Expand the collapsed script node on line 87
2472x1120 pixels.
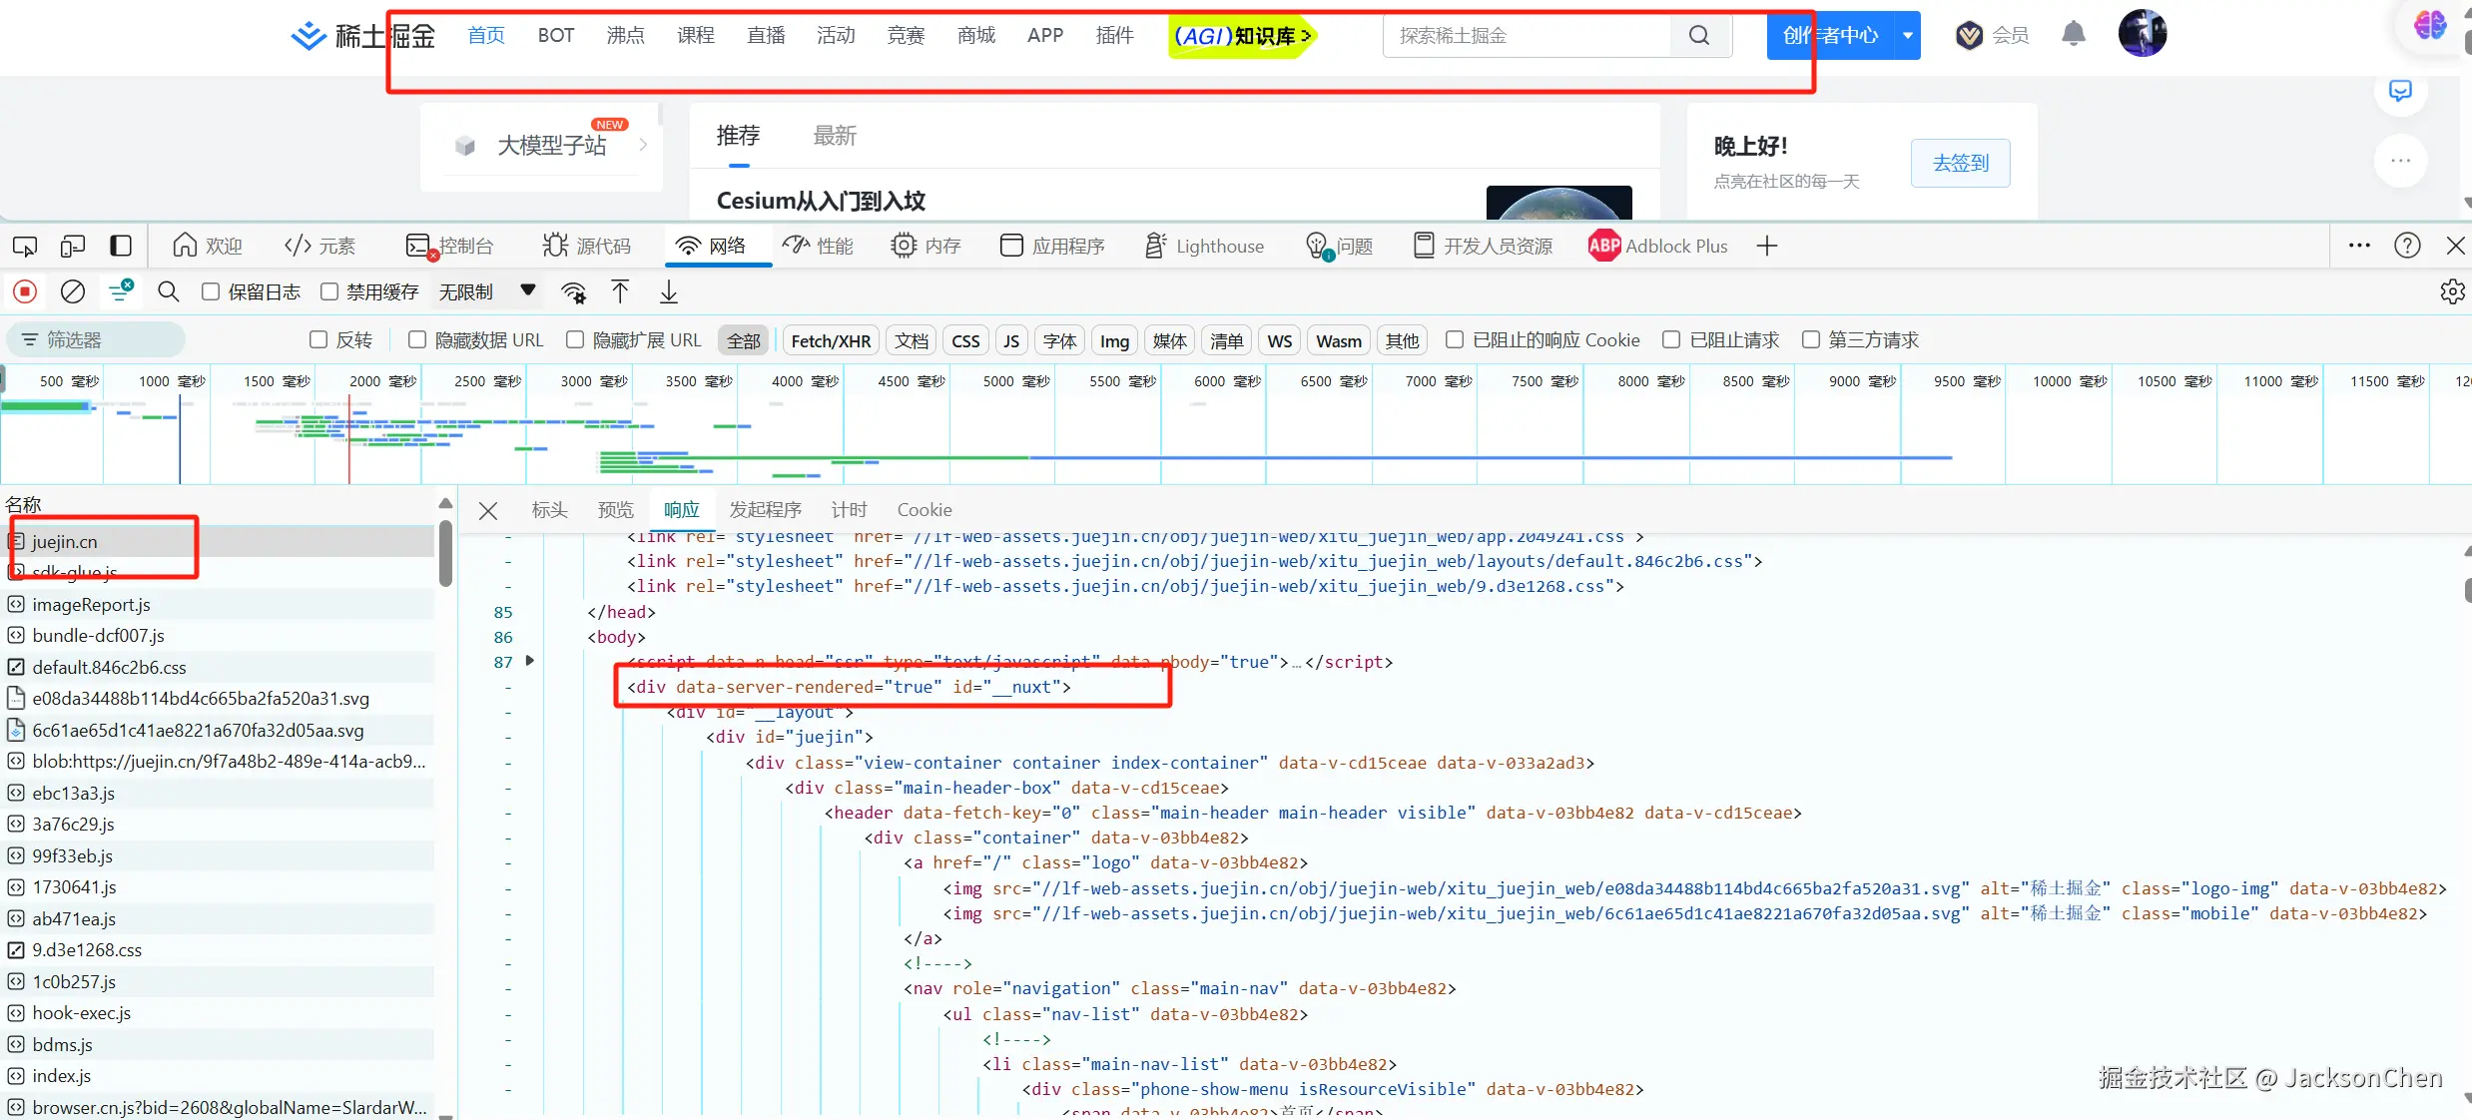click(x=530, y=661)
